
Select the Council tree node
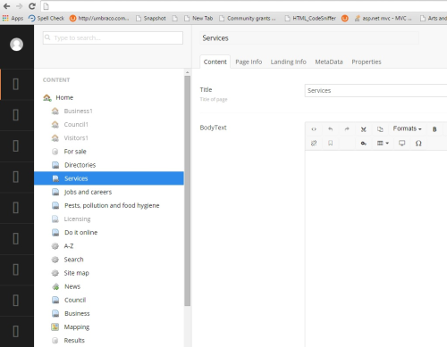[75, 300]
